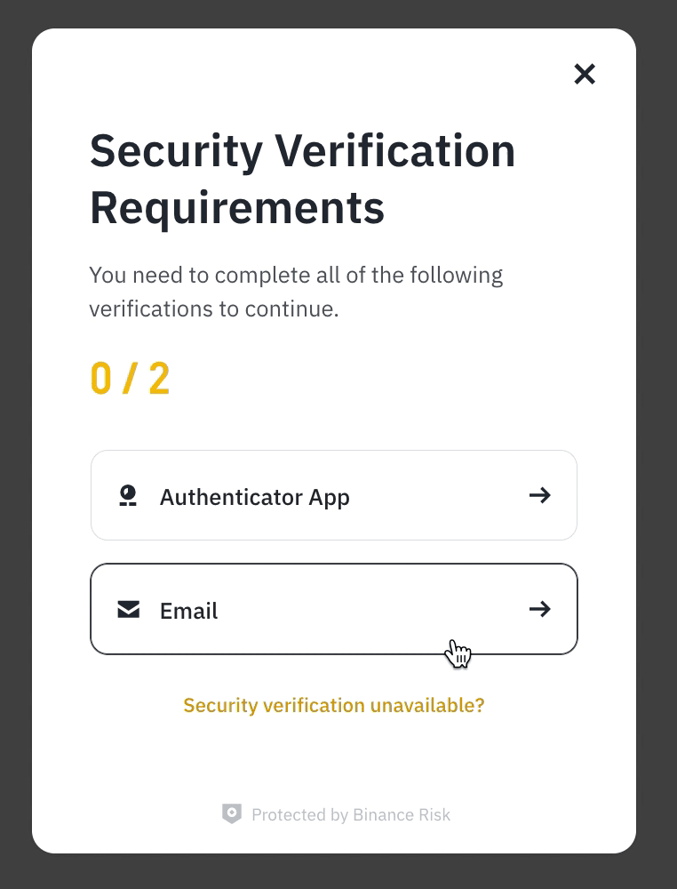677x889 pixels.
Task: Close the Security Verification dialog
Action: [585, 74]
